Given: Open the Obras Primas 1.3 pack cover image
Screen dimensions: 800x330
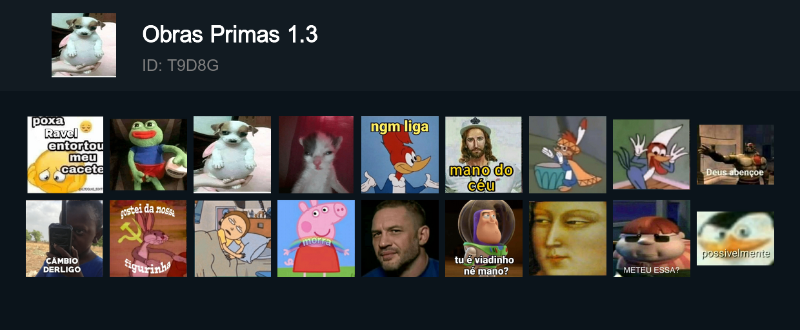Looking at the screenshot, I should [84, 45].
